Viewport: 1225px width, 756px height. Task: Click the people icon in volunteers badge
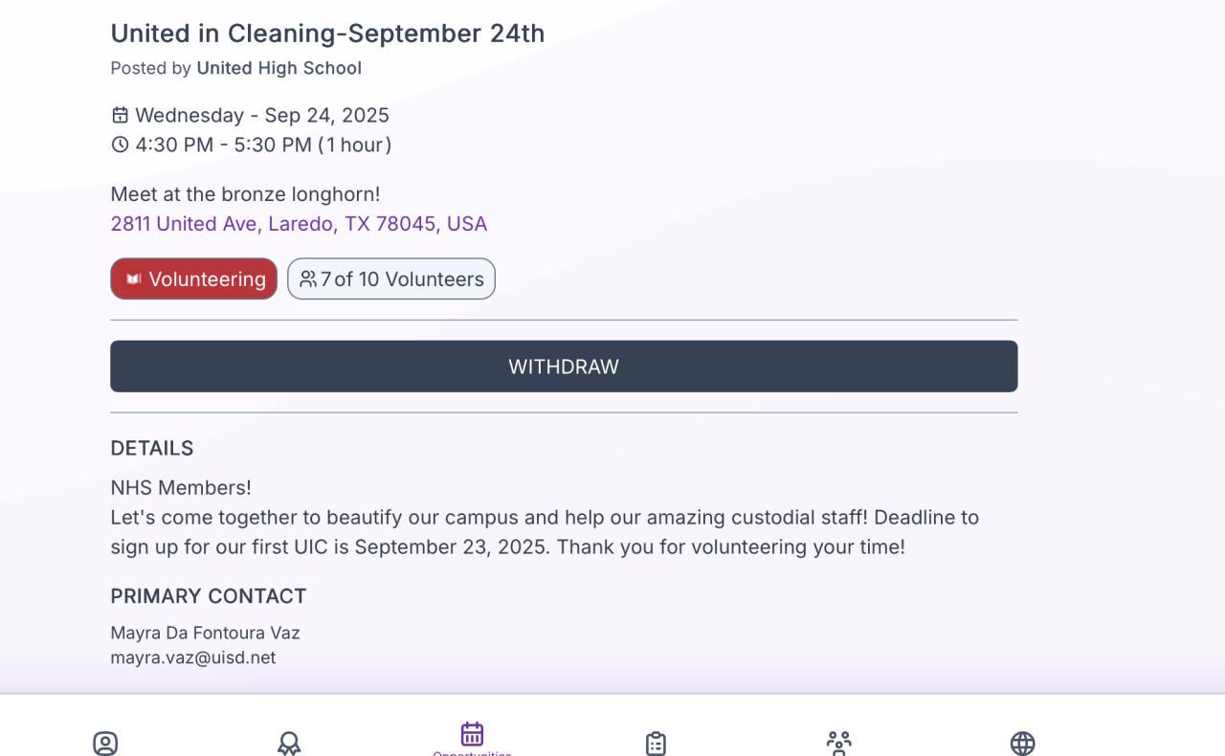coord(308,279)
